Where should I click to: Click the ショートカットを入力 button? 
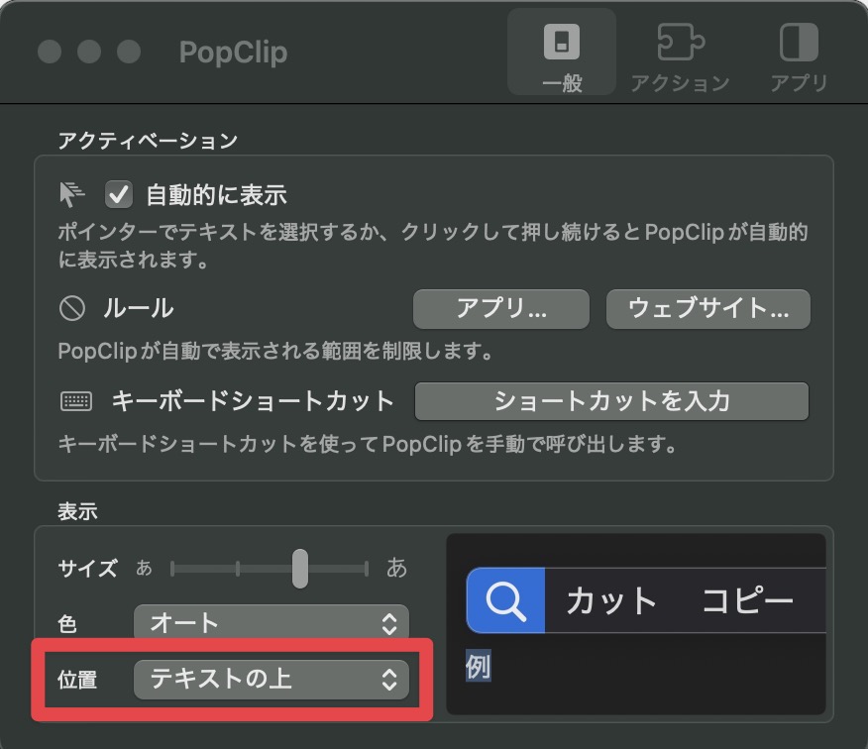(x=611, y=401)
